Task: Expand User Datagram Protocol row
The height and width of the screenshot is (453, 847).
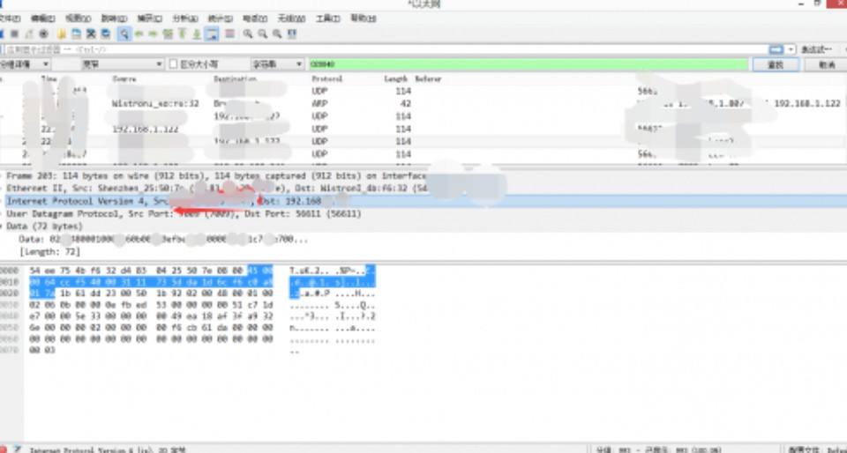Action: pos(2,214)
